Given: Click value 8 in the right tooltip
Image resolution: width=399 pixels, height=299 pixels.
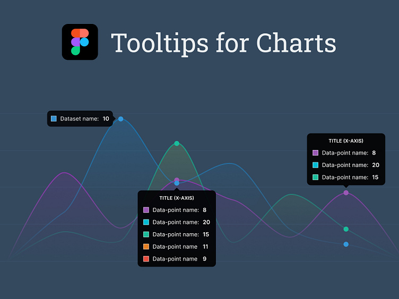Looking at the screenshot, I should [374, 153].
